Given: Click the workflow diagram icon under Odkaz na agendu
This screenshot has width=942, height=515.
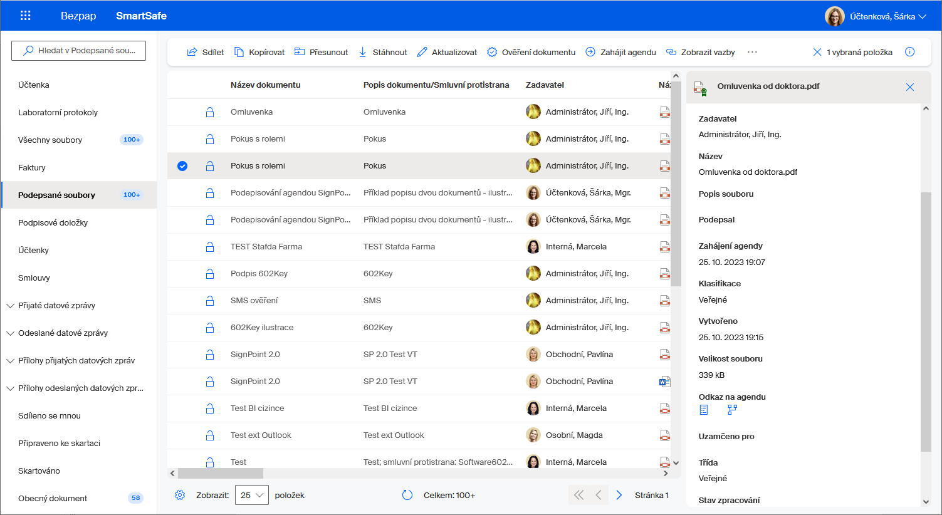Looking at the screenshot, I should (x=732, y=410).
